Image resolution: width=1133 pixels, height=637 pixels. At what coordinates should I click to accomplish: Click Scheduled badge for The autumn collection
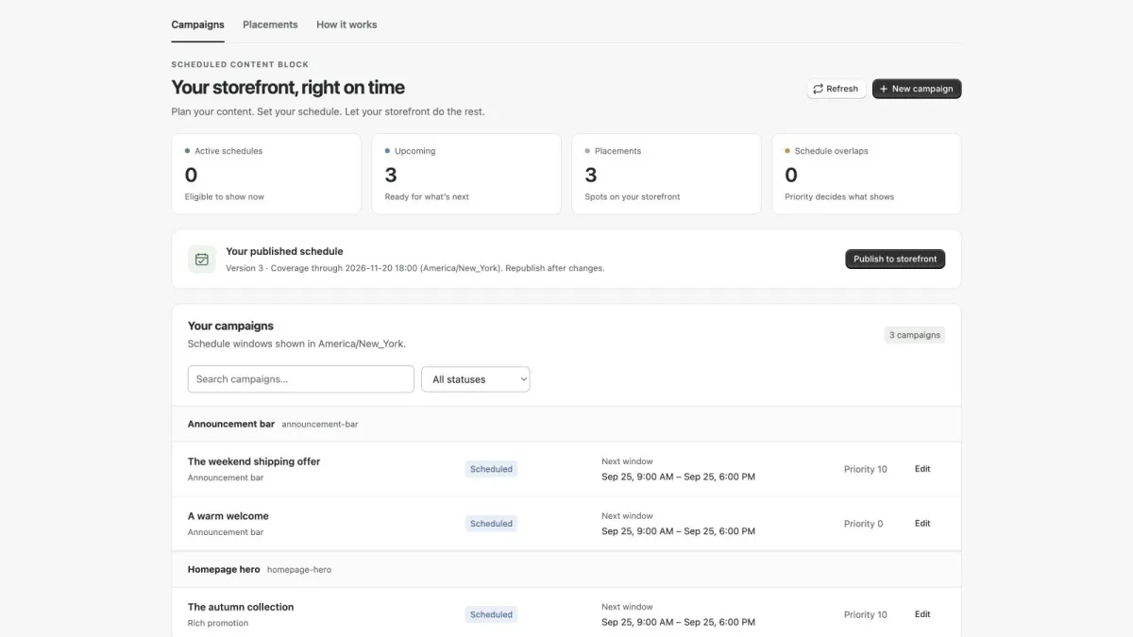(491, 614)
